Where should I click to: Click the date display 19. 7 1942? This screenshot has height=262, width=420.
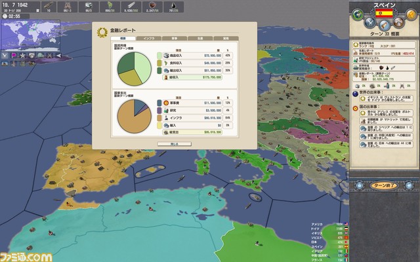point(15,5)
